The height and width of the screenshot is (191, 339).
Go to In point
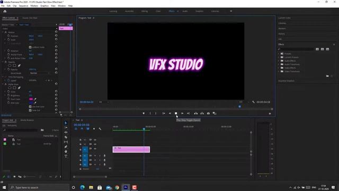[164, 113]
